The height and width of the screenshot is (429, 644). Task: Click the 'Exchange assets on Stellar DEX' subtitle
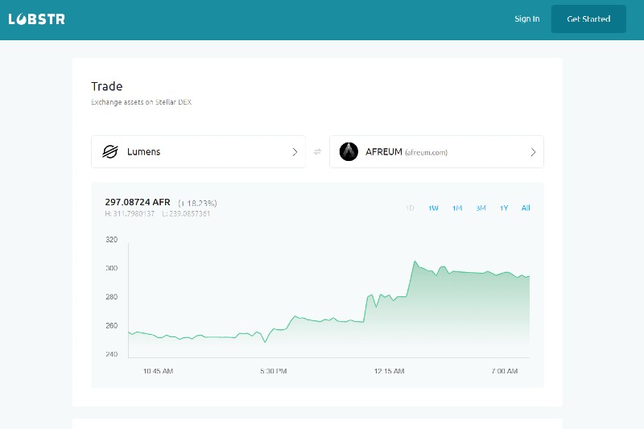tap(142, 101)
